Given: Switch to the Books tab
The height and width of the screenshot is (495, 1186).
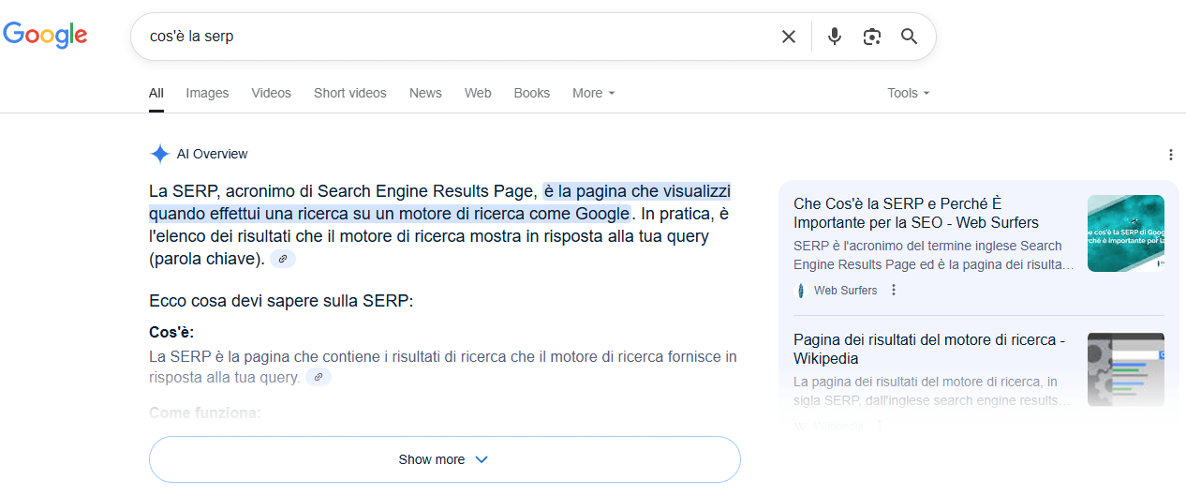Looking at the screenshot, I should (x=532, y=93).
